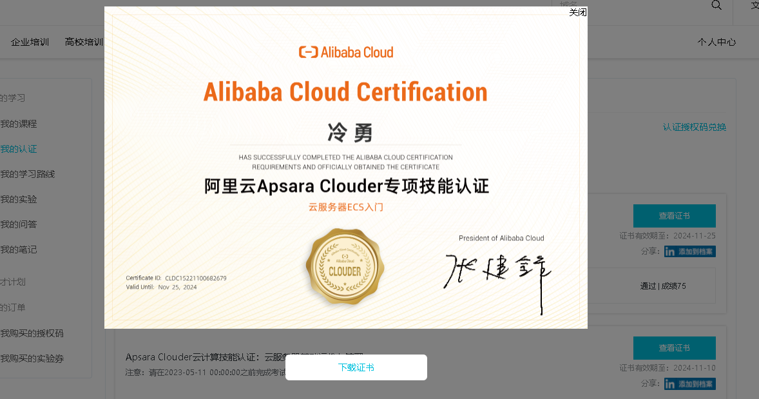Open 我的笔记 in the sidebar

click(x=19, y=249)
